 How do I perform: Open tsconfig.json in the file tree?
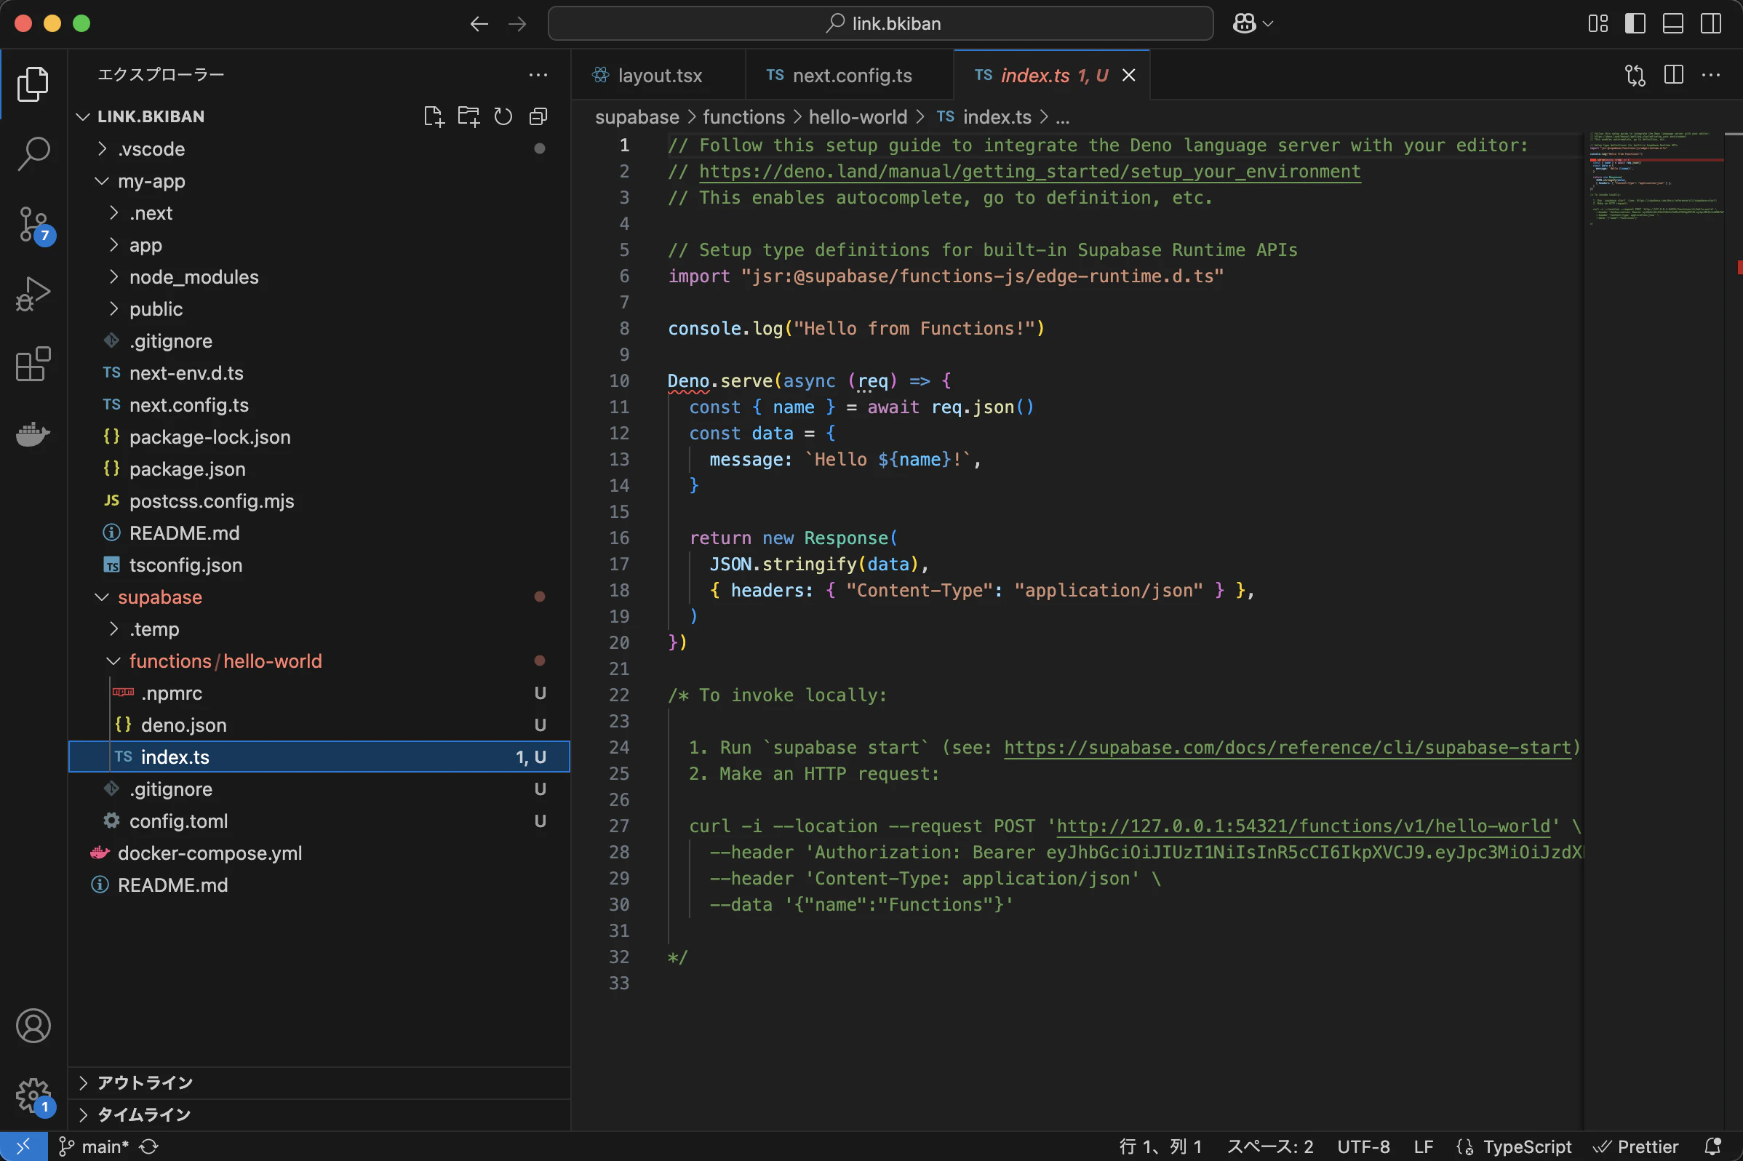319,565
